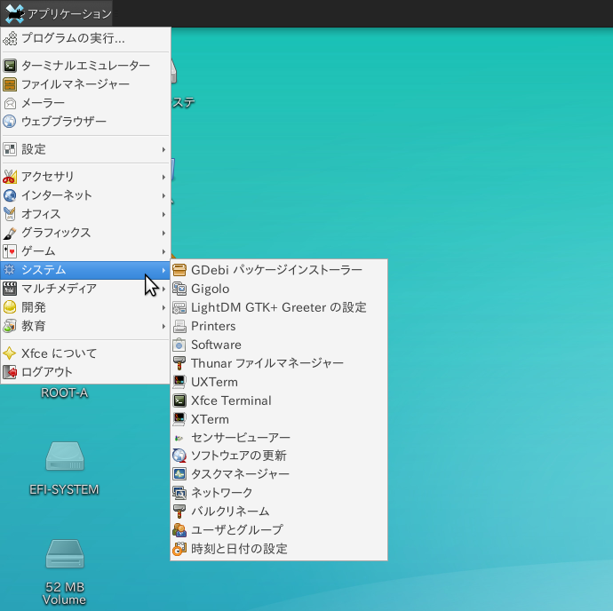Open タスクマネージャー
Viewport: 613px width, 611px height.
click(x=279, y=474)
